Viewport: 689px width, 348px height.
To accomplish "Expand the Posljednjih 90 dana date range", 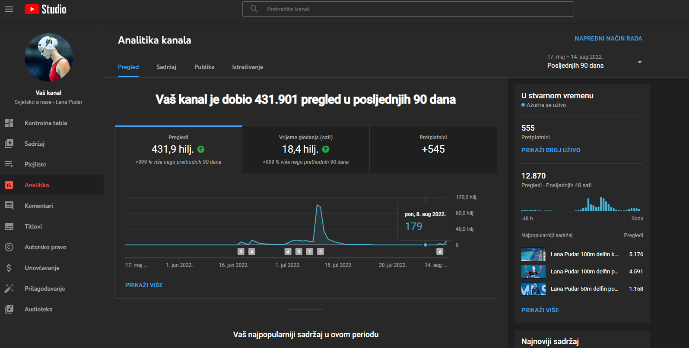I will 639,62.
